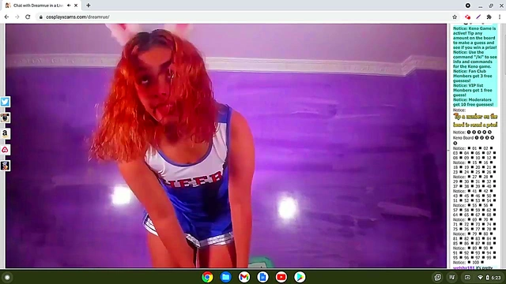Open the Instagram link in left sidebar

pyautogui.click(x=5, y=118)
